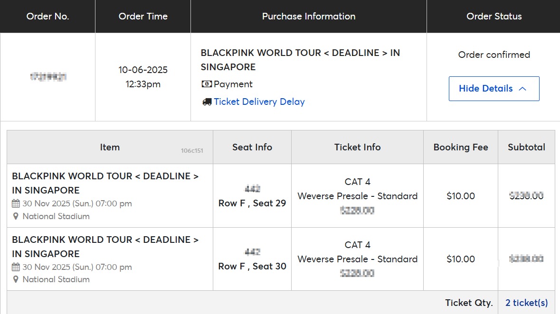Click the 2 ticket(s) quantity text
This screenshot has width=560, height=314.
tap(526, 303)
